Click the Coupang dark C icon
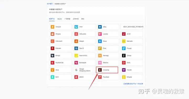This screenshot has height=99, width=189. [x=100, y=70]
